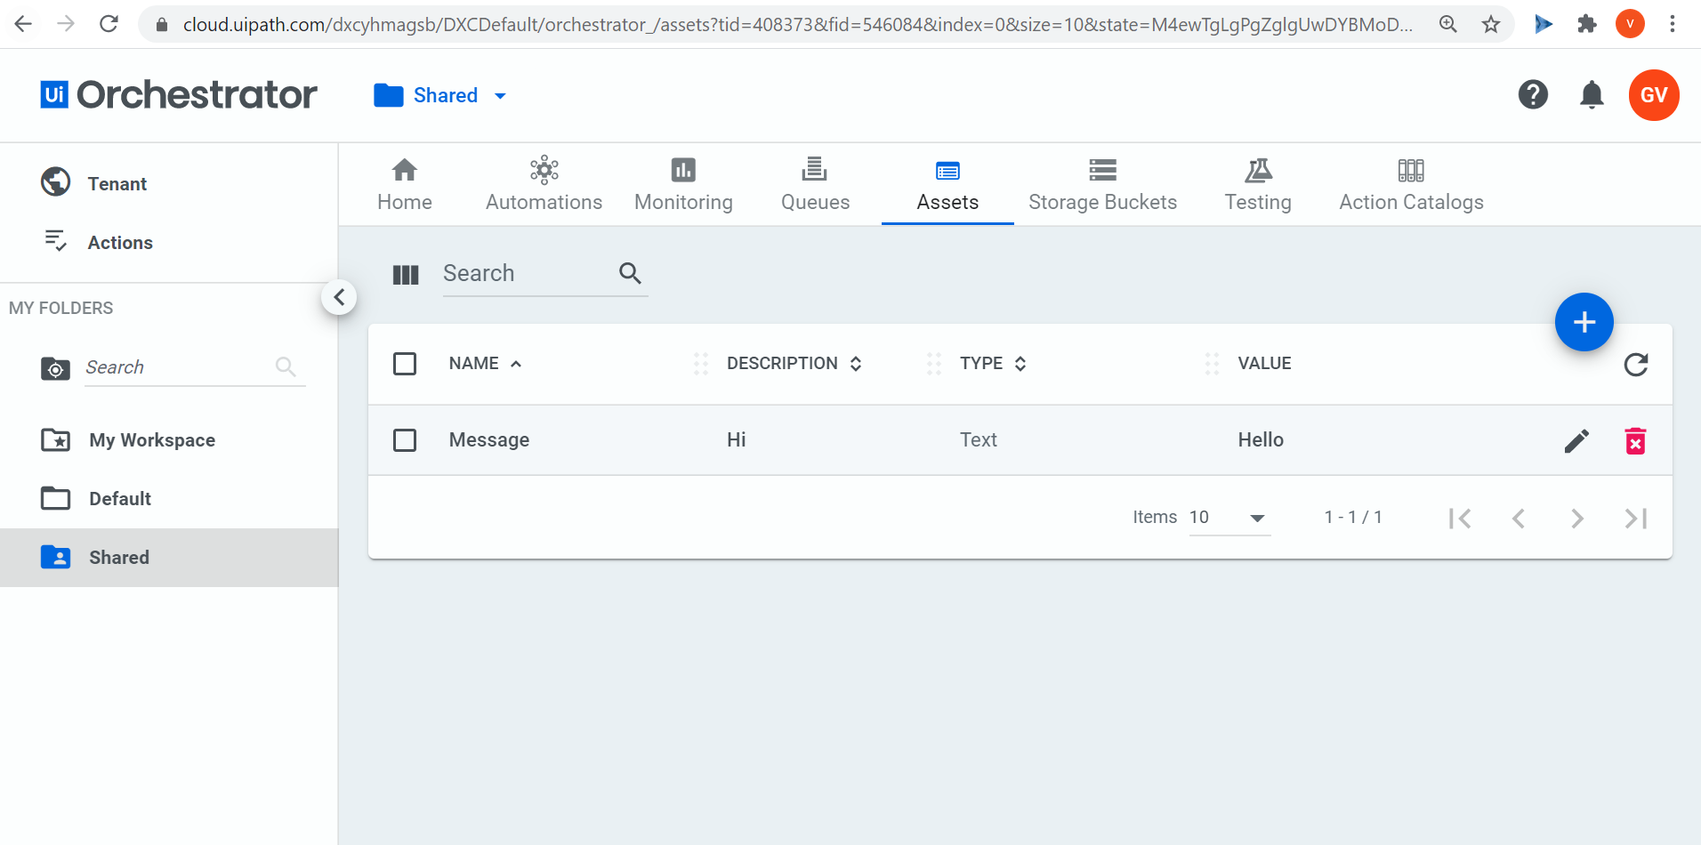1701x845 pixels.
Task: Collapse the sidebar with the chevron button
Action: click(339, 297)
